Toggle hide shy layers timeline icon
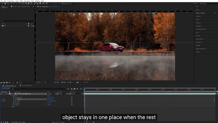This screenshot has height=123, width=218. pyautogui.click(x=72, y=89)
